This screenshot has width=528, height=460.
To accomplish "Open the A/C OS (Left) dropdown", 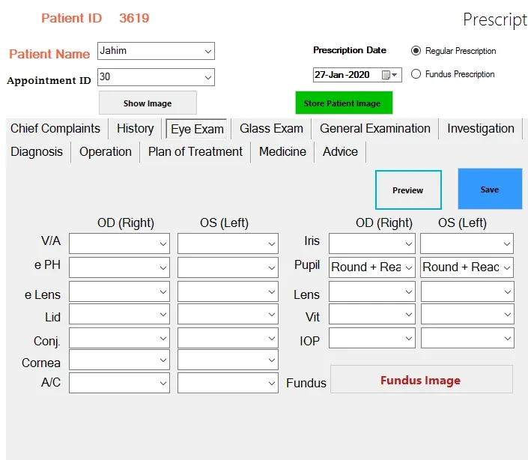I will click(x=228, y=383).
